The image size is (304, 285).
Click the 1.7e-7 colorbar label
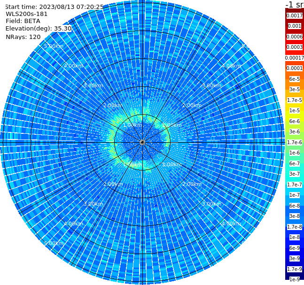click(295, 185)
